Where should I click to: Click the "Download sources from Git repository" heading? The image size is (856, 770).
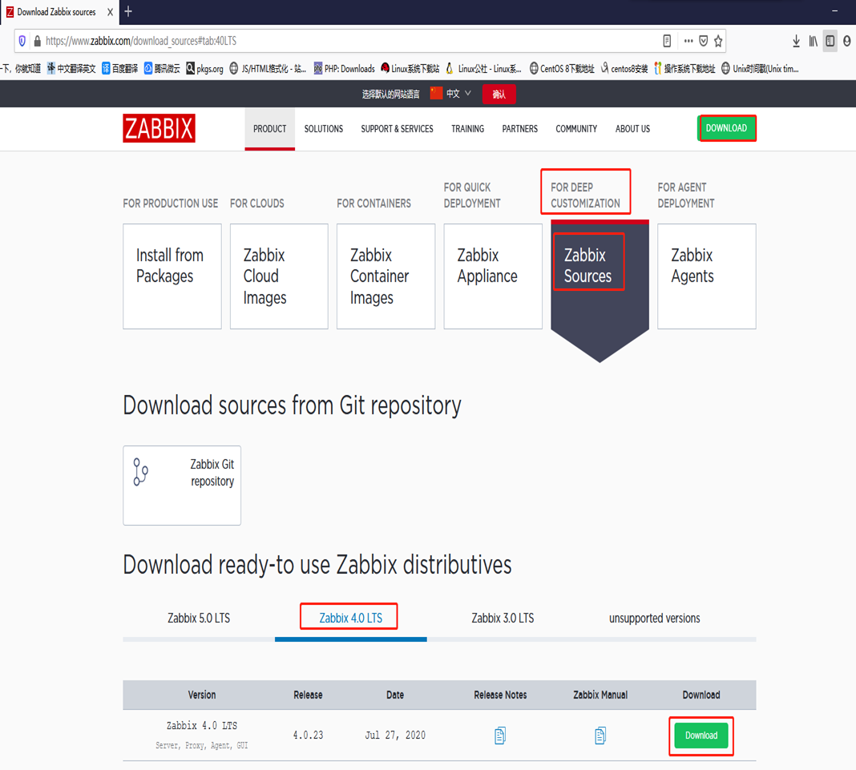tap(292, 406)
